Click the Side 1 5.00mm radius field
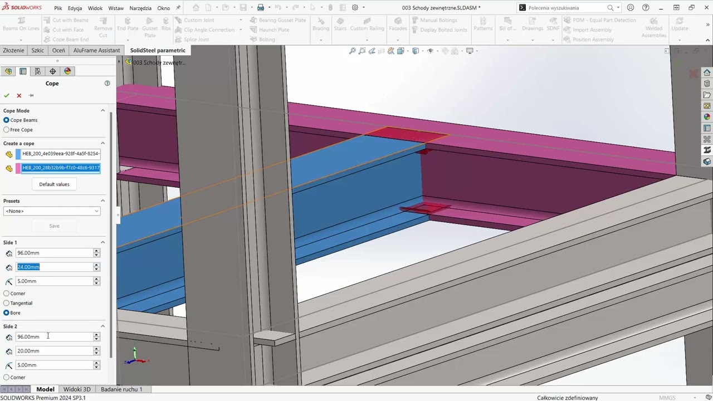713x401 pixels. 54,281
